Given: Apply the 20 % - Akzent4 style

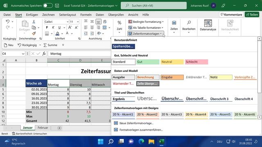Looking at the screenshot, I should (x=196, y=114).
